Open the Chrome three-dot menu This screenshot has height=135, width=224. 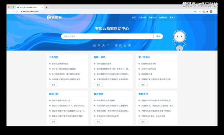click(x=215, y=12)
